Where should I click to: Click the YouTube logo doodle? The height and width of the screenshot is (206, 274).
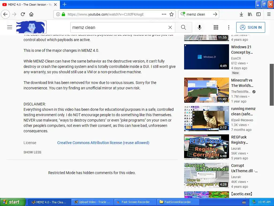tap(31, 27)
